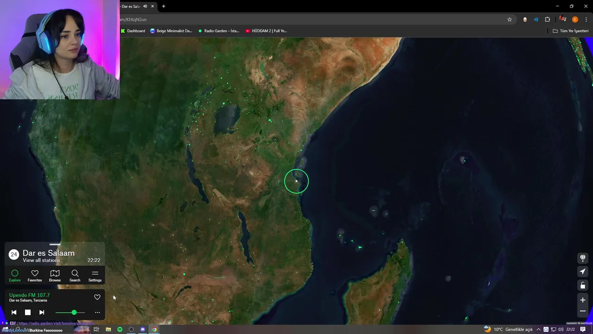Stop radio playback

(28, 313)
